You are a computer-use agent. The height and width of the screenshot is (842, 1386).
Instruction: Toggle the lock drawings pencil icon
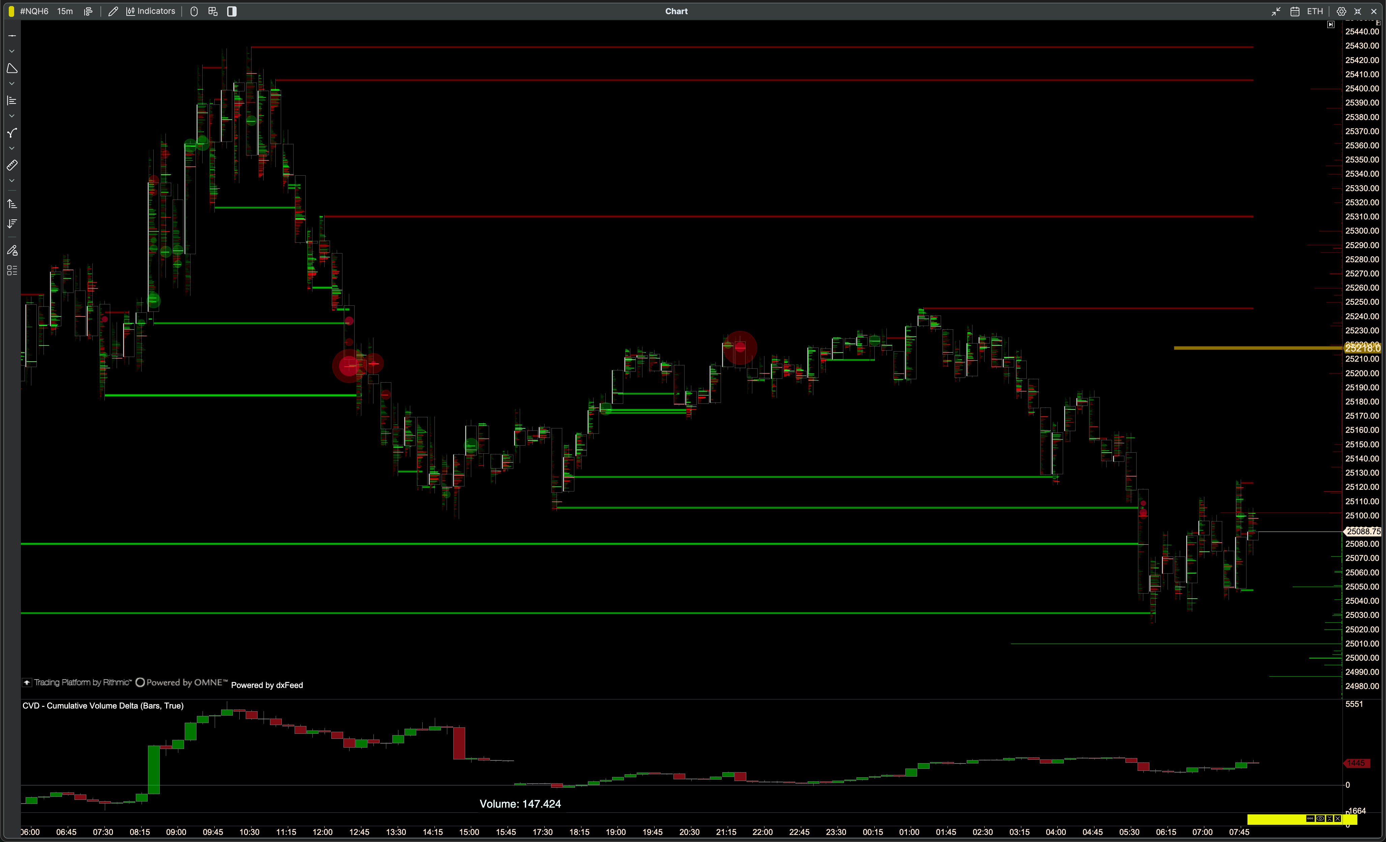[12, 250]
